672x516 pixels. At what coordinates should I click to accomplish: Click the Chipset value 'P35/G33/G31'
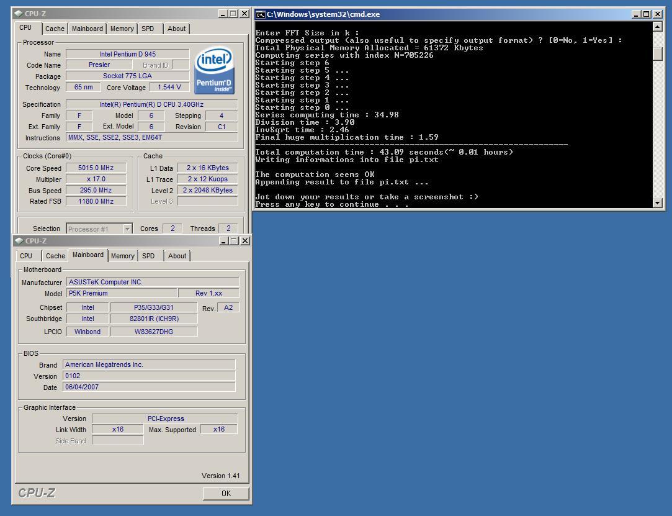click(x=154, y=307)
